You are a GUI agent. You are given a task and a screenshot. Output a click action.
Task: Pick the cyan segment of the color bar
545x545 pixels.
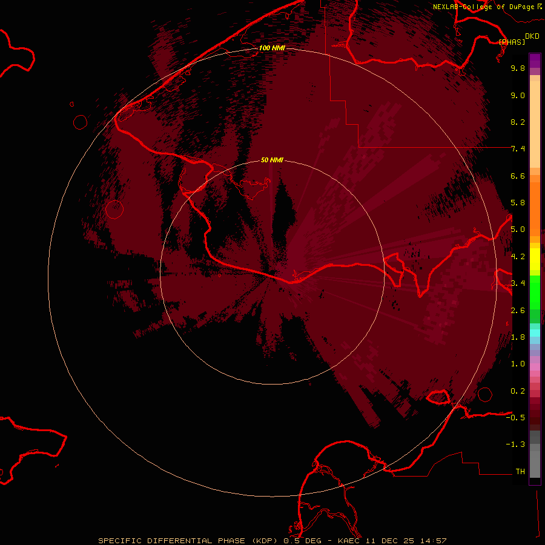coord(535,333)
